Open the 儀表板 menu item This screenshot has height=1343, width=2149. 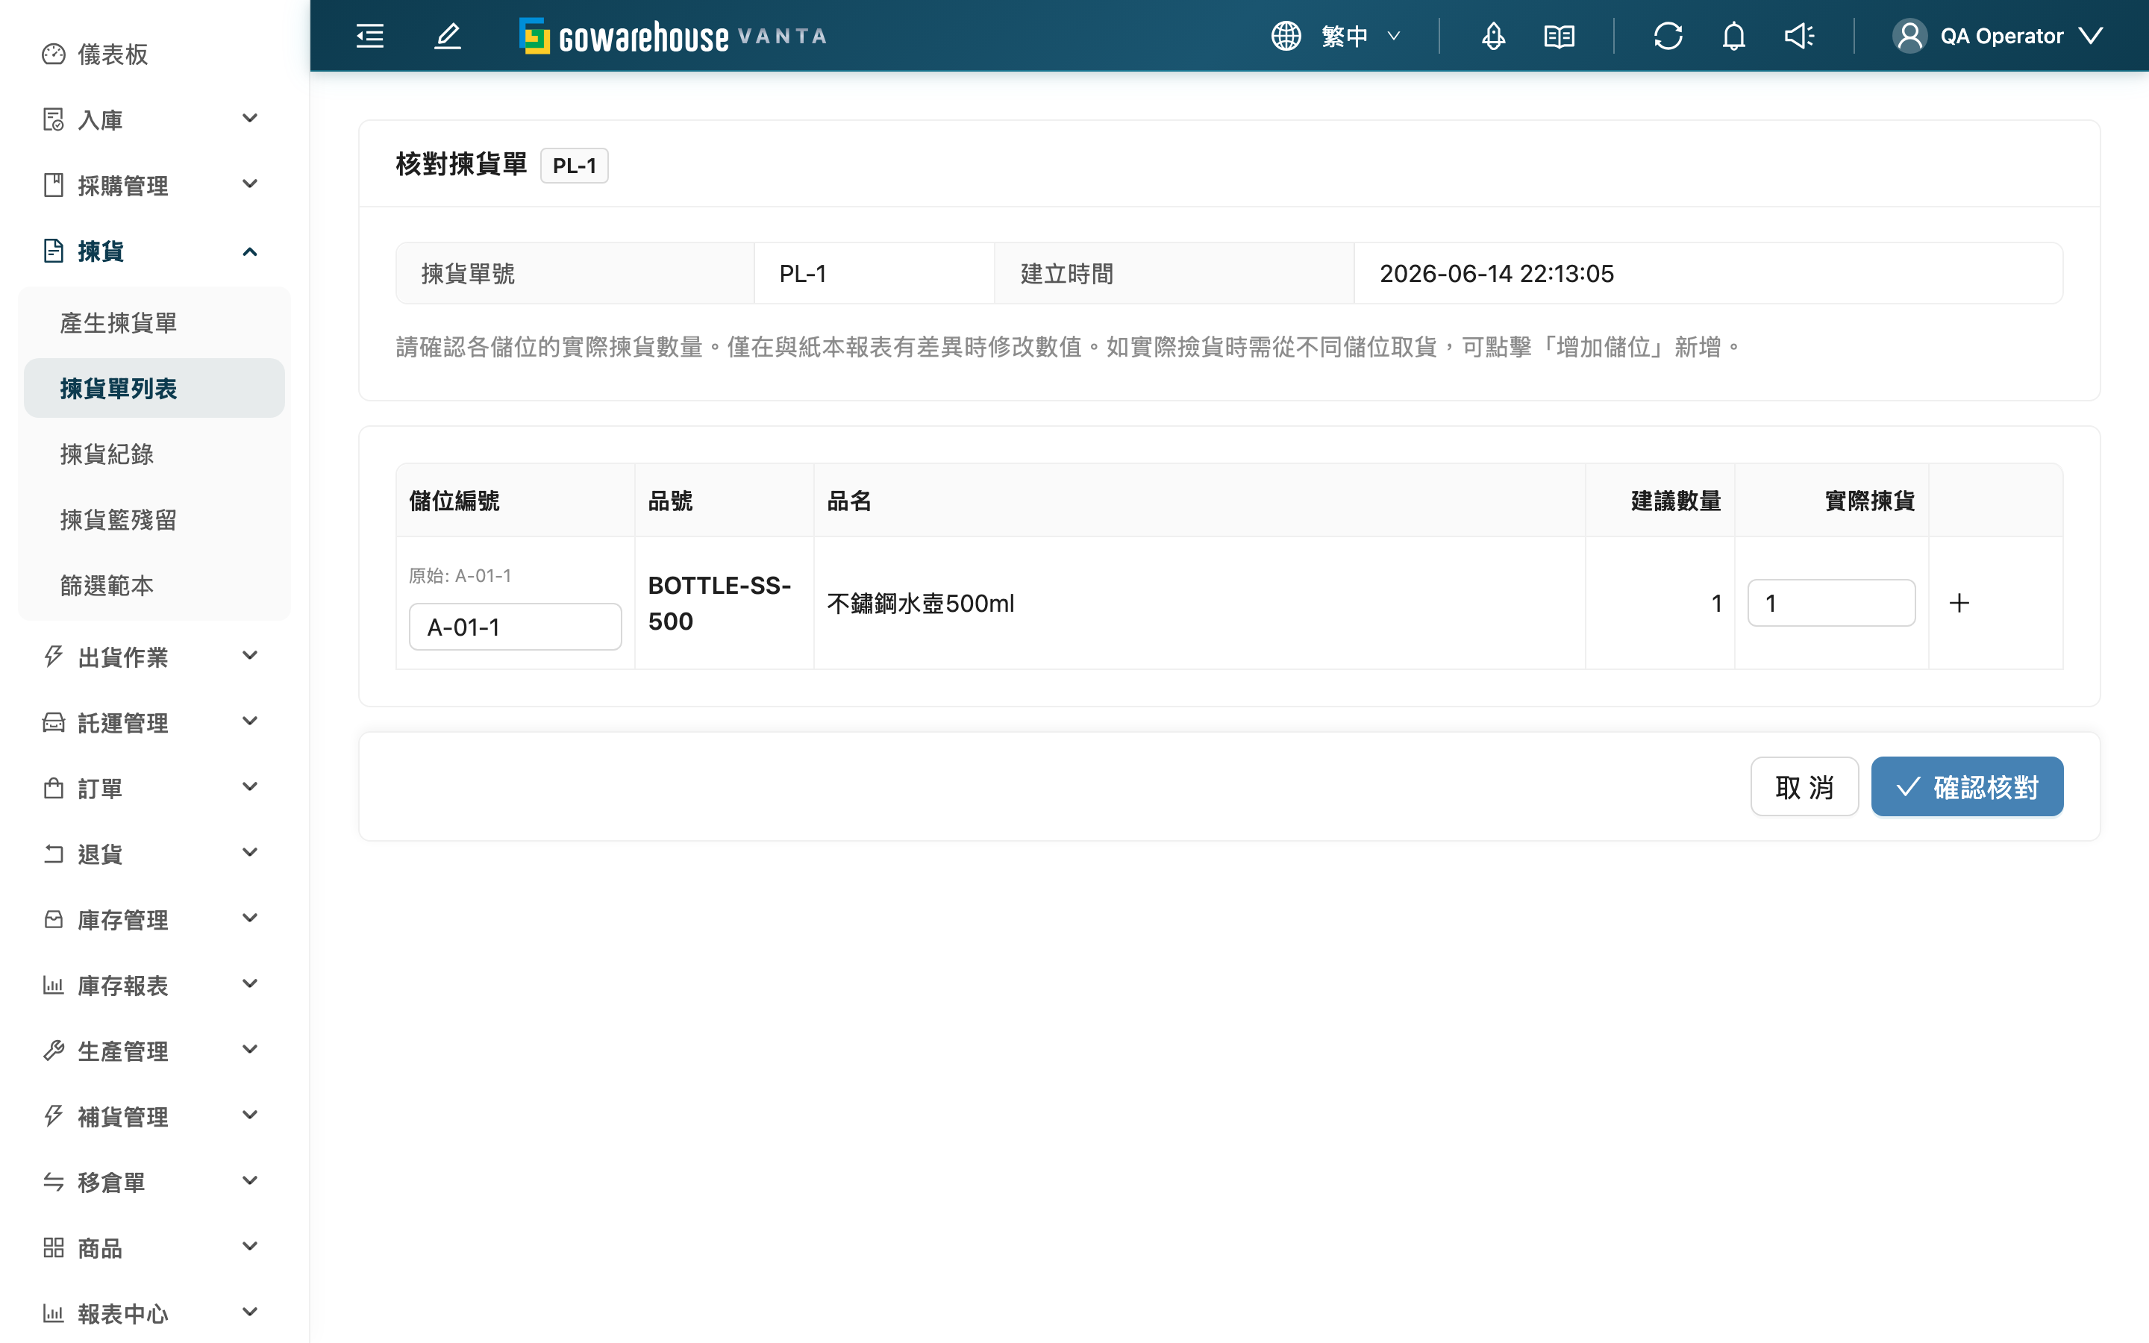[154, 54]
